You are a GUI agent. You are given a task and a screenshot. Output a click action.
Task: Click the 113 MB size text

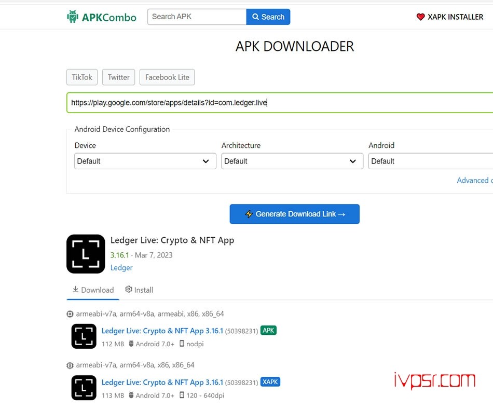click(x=113, y=396)
